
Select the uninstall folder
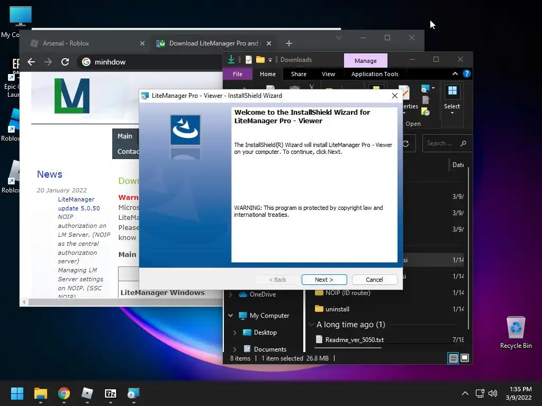tap(337, 309)
